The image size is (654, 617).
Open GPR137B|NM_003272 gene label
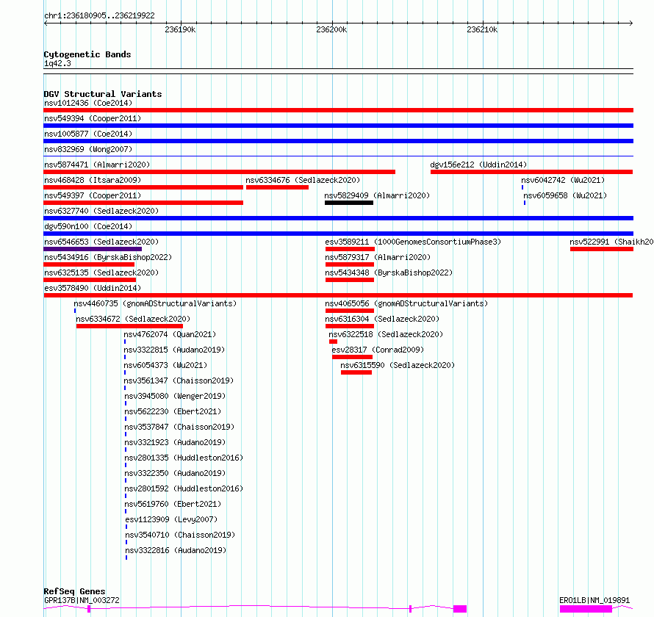(x=82, y=600)
